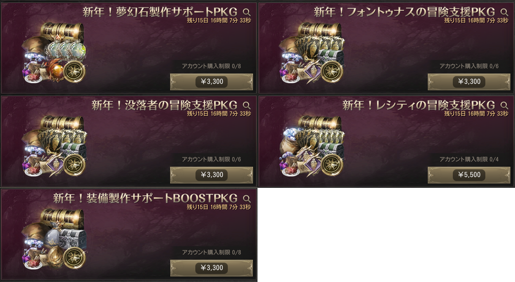Buy 没落者の冒険支援PKG for ¥3,300
The image size is (515, 282).
(x=211, y=175)
